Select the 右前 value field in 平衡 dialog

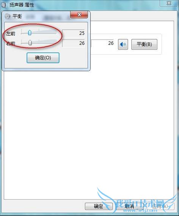point(74,43)
